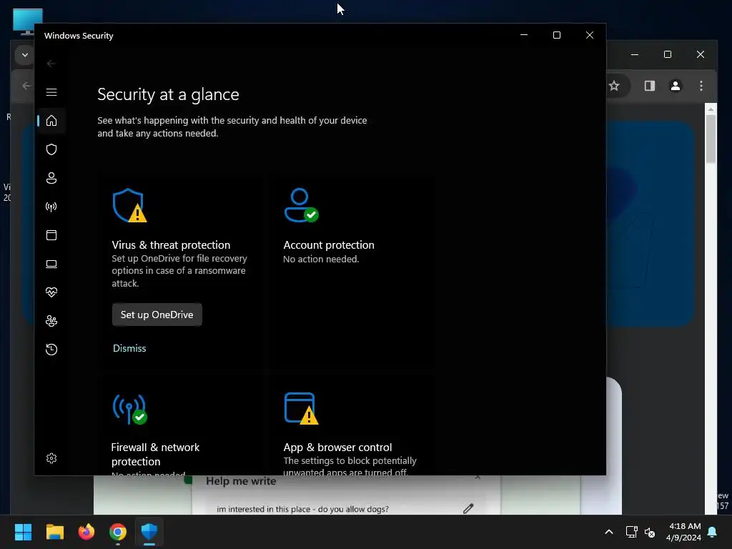Image resolution: width=732 pixels, height=549 pixels.
Task: Open Chrome profile avatar icon
Action: pyautogui.click(x=675, y=86)
